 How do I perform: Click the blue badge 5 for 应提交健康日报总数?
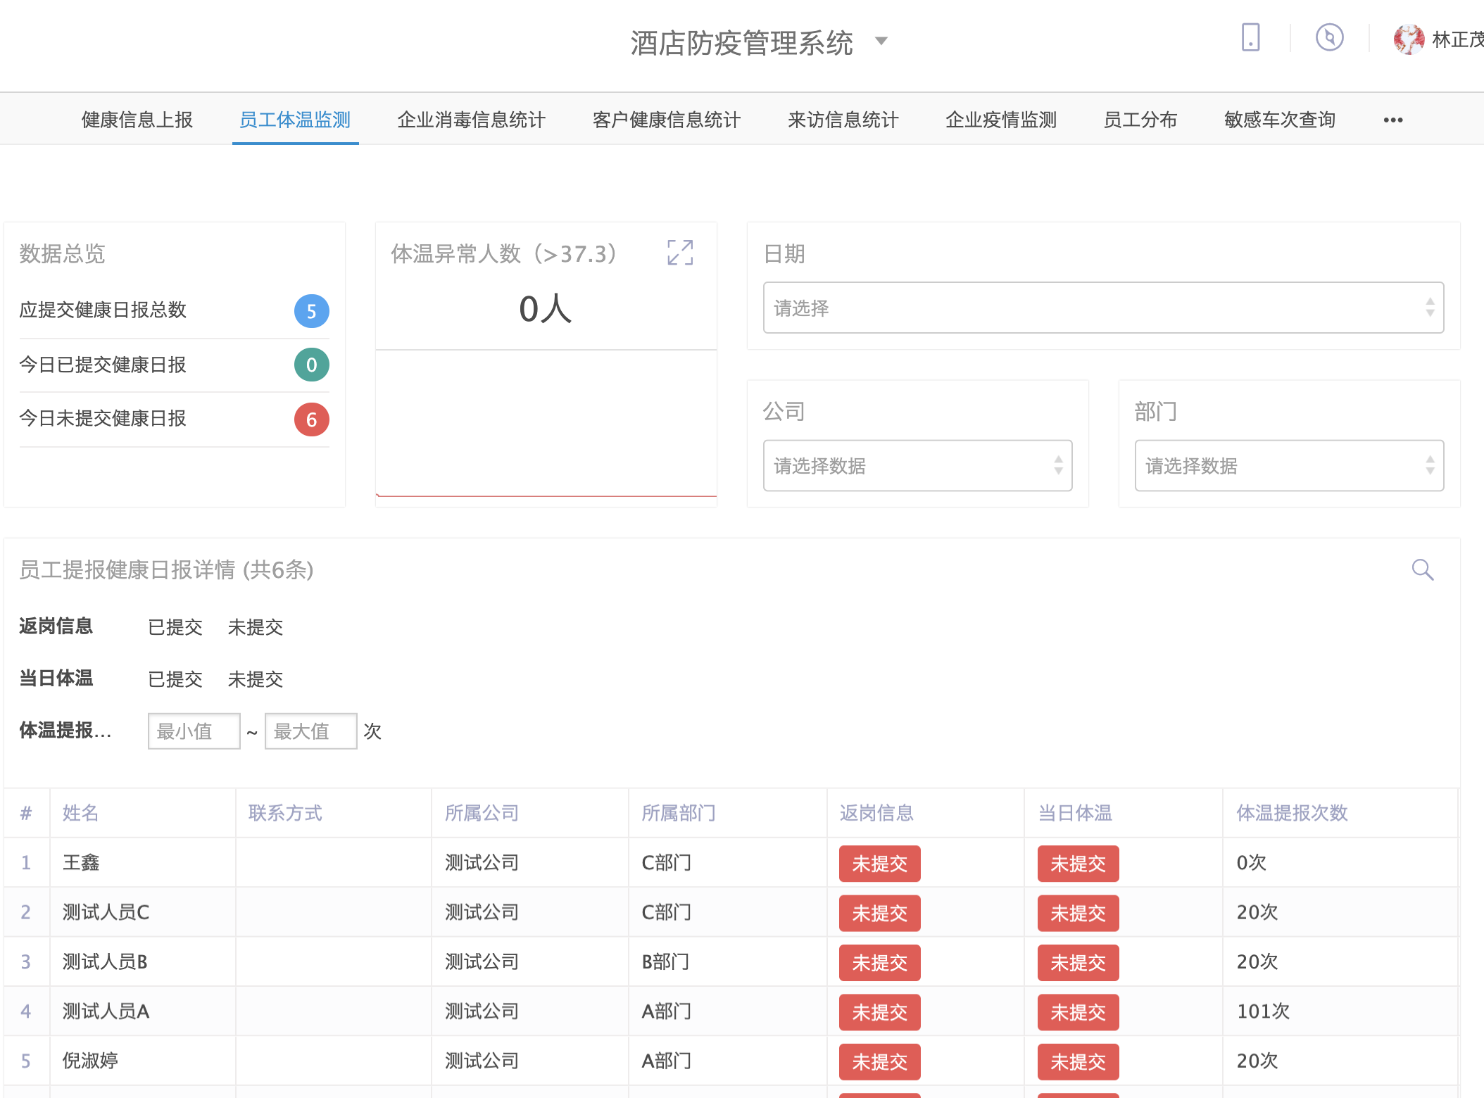pos(311,311)
